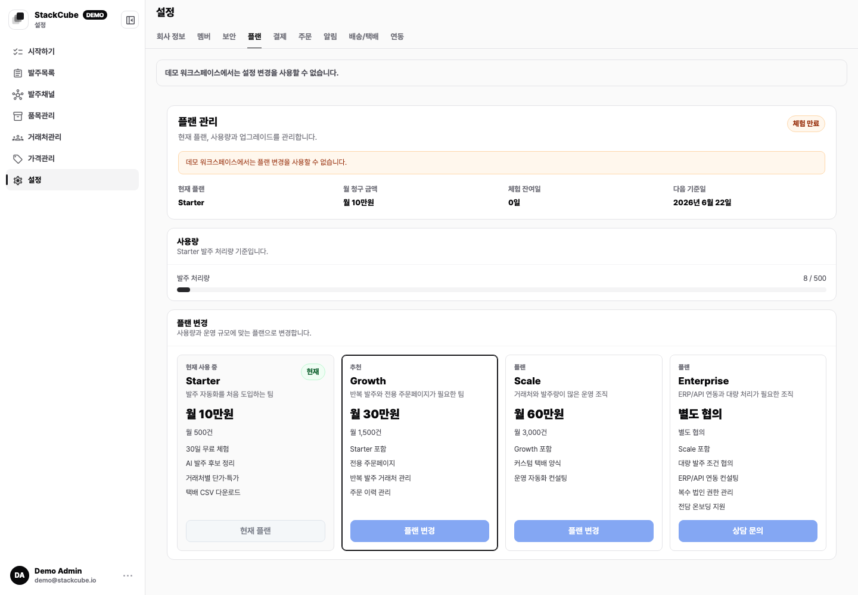Click the ERP/API 연동 컨설팅 feature line
858x595 pixels.
pos(708,478)
